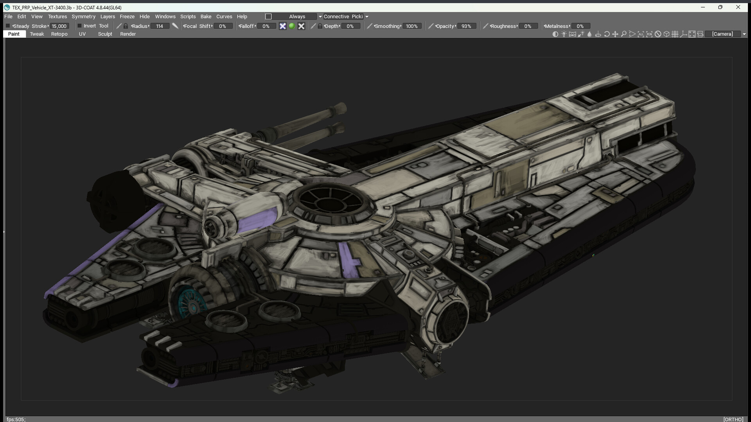Toggle the axis display icon

pos(683,34)
